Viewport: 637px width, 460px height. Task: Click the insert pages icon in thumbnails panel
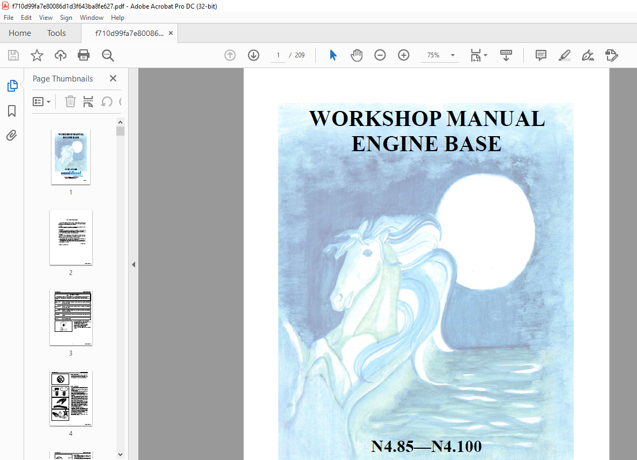(x=88, y=101)
